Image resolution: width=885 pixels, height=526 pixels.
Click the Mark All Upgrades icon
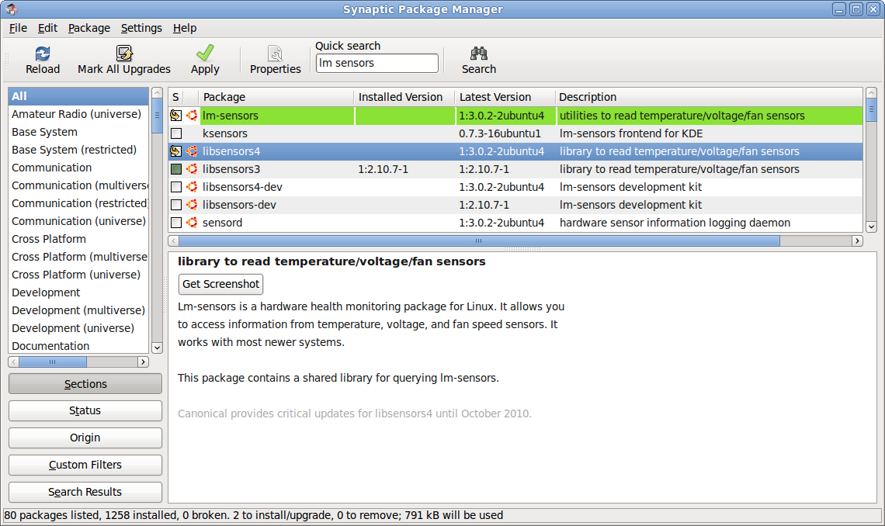point(124,54)
